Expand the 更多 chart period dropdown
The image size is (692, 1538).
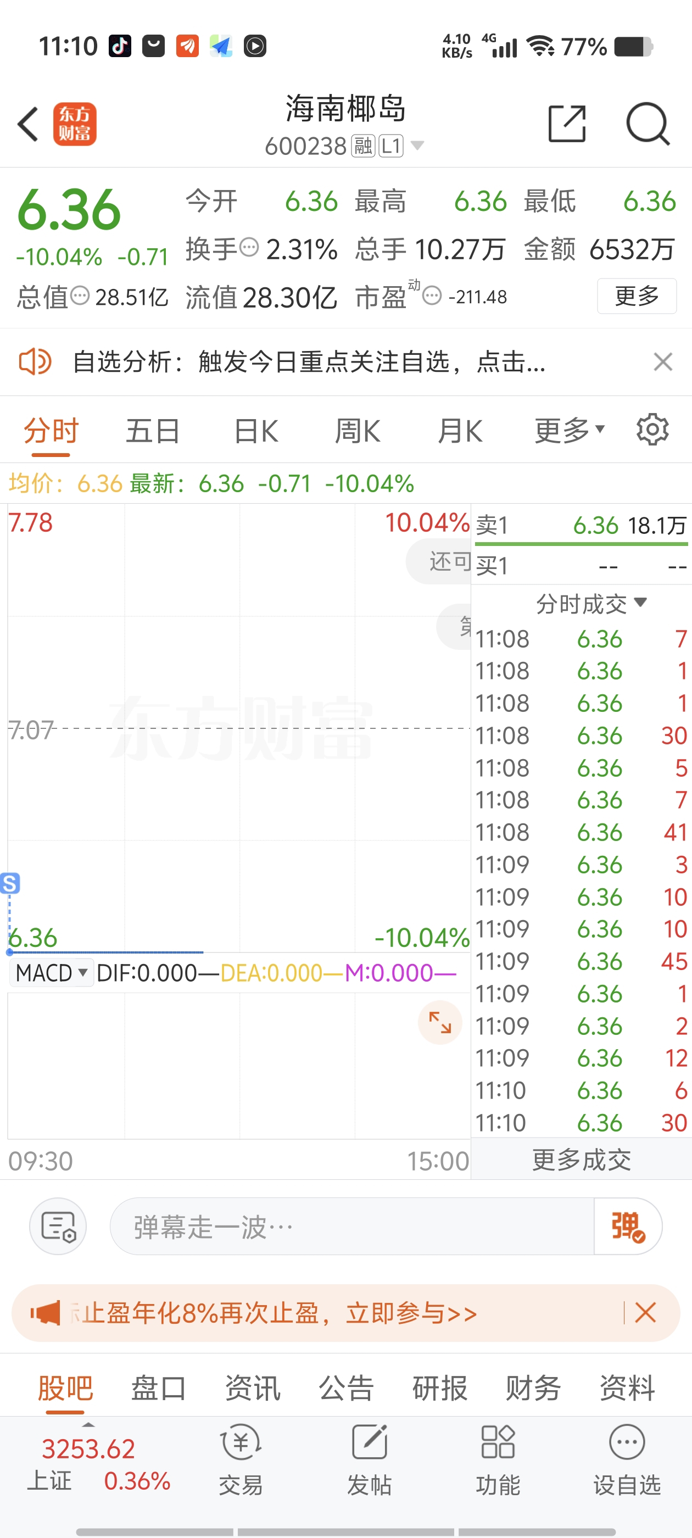tap(570, 431)
